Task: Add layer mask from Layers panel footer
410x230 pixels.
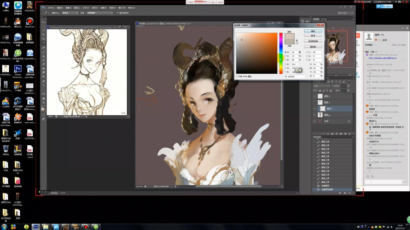Action: pos(332,134)
